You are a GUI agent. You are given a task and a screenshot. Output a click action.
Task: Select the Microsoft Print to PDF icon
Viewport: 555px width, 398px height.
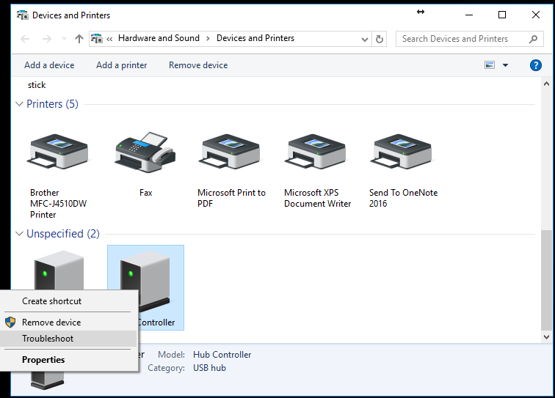click(230, 152)
